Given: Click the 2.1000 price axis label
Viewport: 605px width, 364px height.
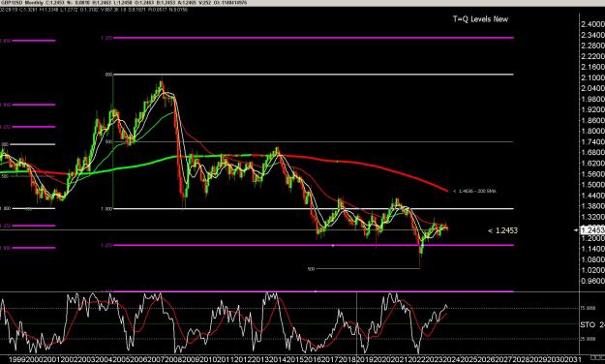Looking at the screenshot, I should 592,77.
